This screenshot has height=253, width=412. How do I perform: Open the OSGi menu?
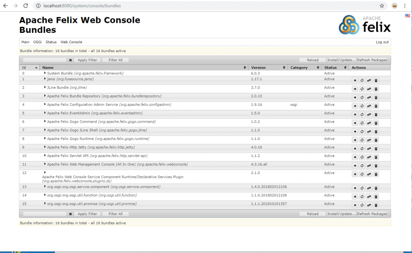[x=37, y=42]
